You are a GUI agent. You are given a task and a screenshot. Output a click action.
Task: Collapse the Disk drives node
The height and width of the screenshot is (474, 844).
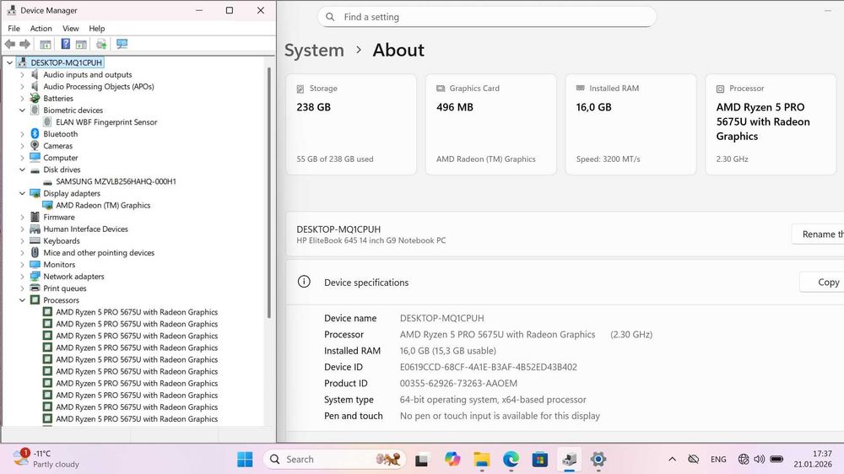tap(22, 170)
